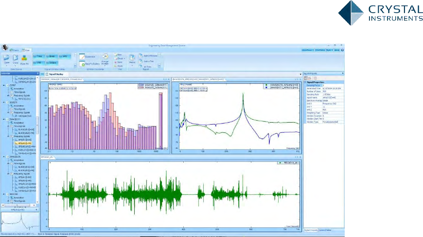This screenshot has height=237, width=423.
Task: Click the REC0013 legend entry in time plot
Action: point(289,163)
